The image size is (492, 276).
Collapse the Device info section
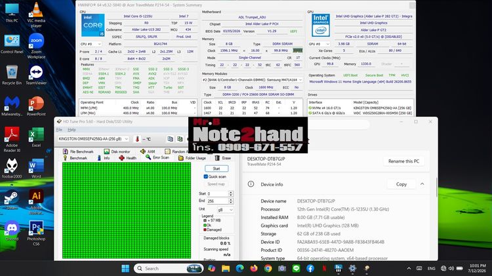pyautogui.click(x=422, y=184)
